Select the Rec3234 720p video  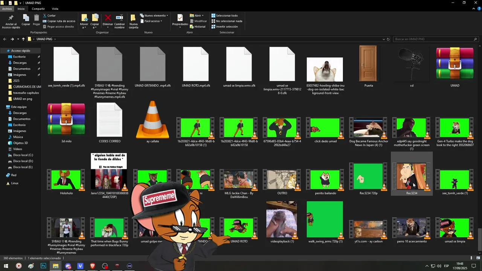(x=369, y=179)
